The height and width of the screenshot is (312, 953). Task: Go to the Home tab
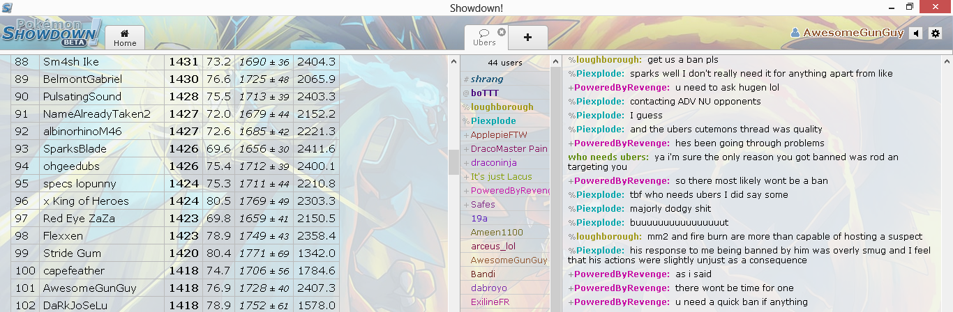coord(125,38)
